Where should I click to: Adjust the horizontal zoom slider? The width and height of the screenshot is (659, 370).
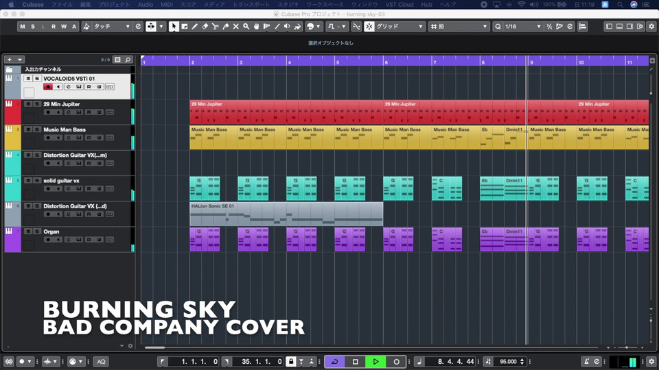pyautogui.click(x=626, y=347)
